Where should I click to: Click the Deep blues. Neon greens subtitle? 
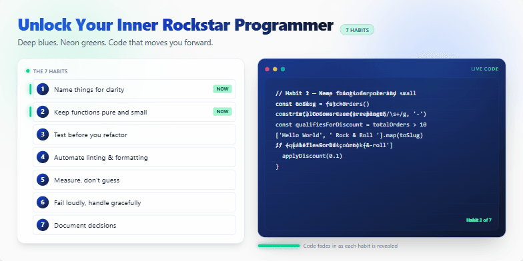[115, 43]
